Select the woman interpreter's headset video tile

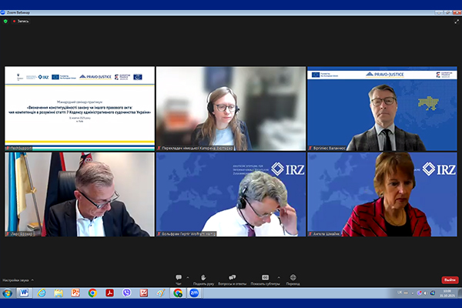pyautogui.click(x=230, y=108)
